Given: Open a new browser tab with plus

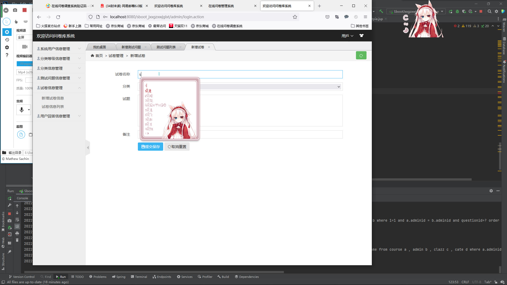Looking at the screenshot, I should (x=320, y=6).
